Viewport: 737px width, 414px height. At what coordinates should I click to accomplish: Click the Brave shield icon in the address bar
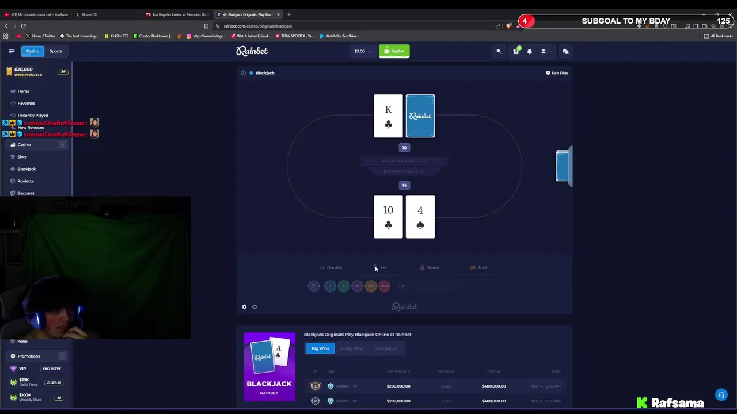[509, 26]
